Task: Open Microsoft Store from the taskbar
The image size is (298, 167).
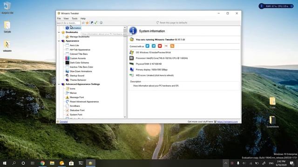Action: click(x=71, y=163)
